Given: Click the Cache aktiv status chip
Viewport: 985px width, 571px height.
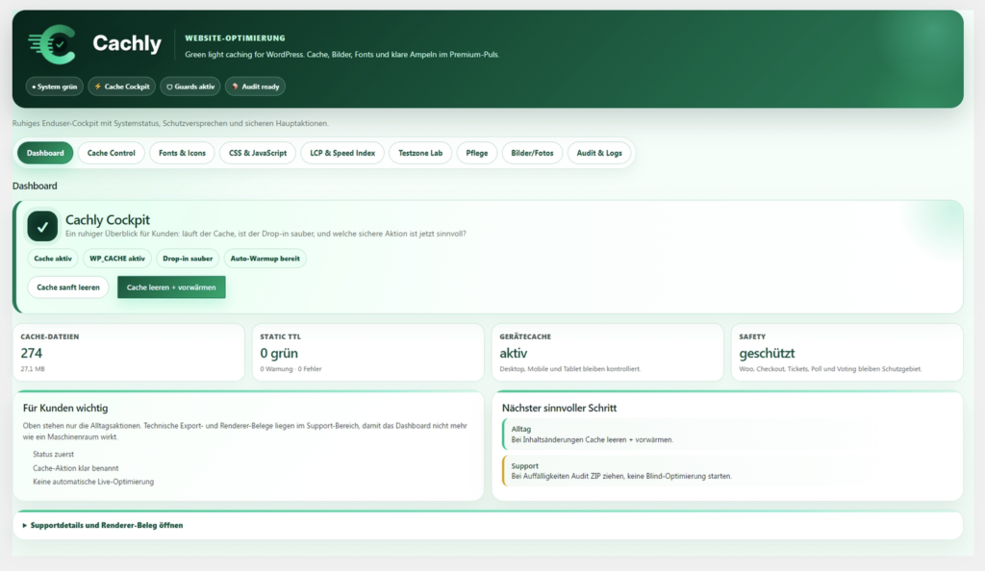Looking at the screenshot, I should click(x=53, y=259).
